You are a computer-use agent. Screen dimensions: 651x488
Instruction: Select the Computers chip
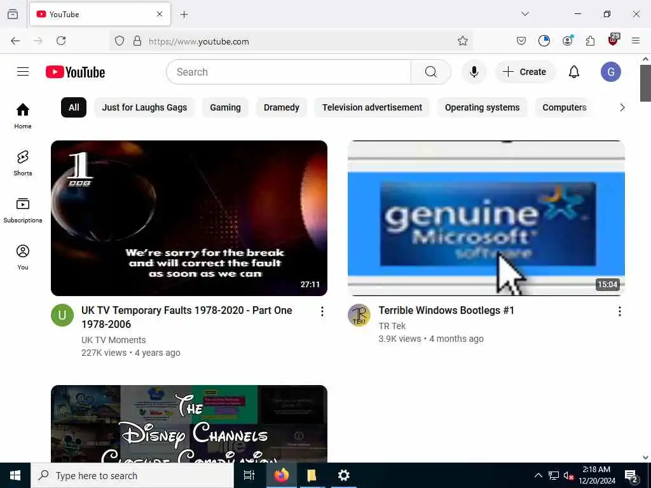565,107
